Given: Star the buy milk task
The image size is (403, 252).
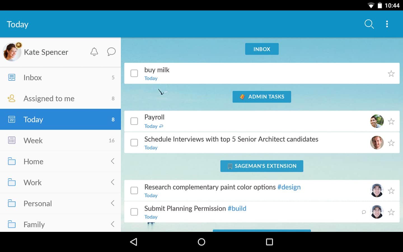Looking at the screenshot, I should coord(391,74).
